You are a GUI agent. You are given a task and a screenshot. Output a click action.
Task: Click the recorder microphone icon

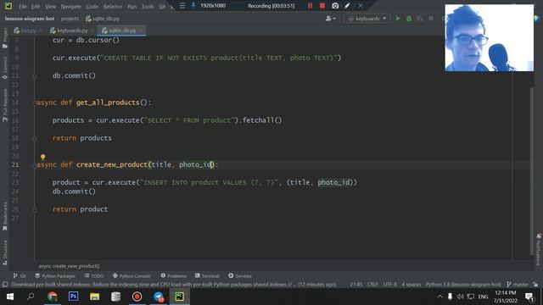[x=193, y=6]
